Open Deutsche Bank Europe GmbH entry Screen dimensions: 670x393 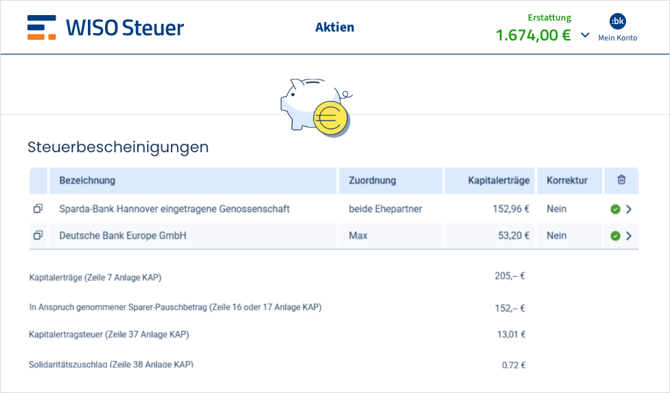[123, 235]
